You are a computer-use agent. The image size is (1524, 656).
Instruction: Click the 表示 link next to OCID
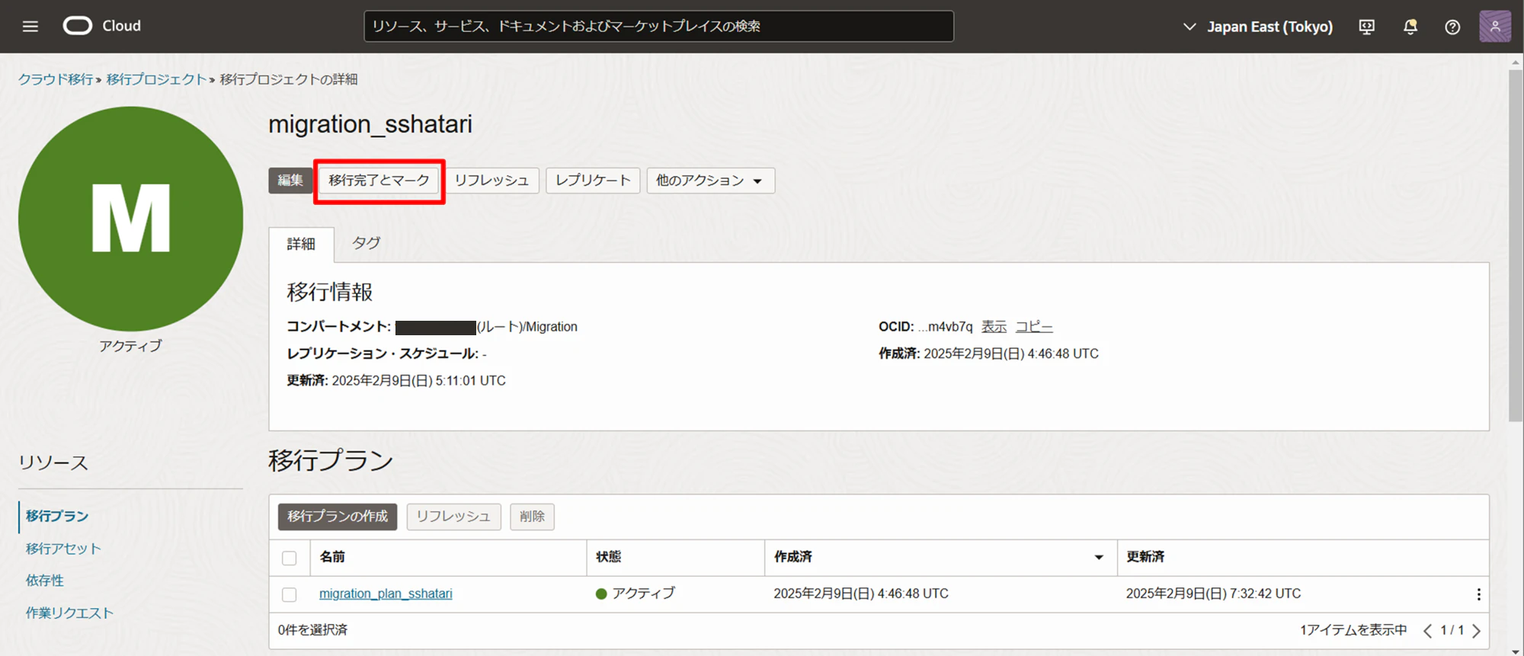[994, 327]
